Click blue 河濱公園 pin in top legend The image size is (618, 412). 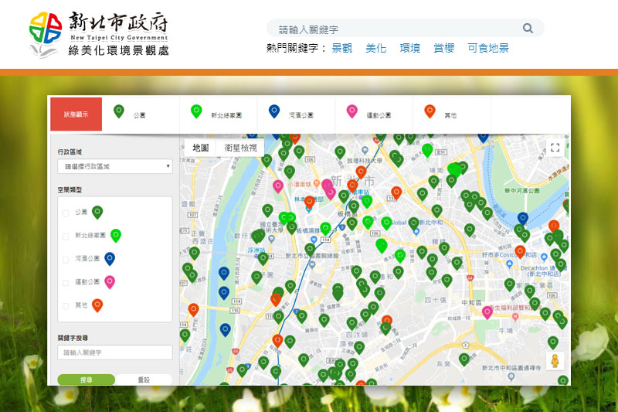coord(274,112)
